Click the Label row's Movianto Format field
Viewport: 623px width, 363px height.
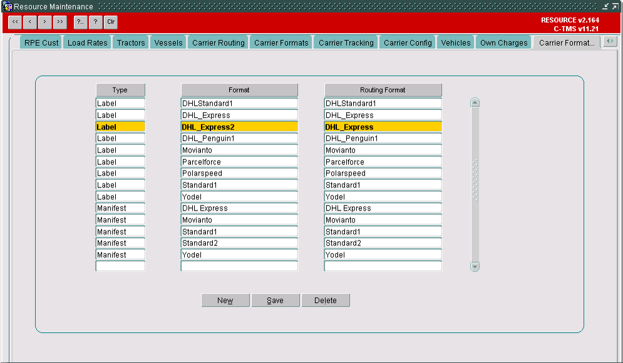coord(239,150)
